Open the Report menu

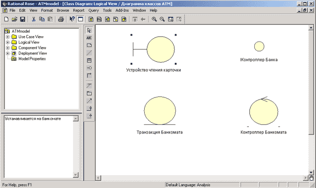point(79,10)
